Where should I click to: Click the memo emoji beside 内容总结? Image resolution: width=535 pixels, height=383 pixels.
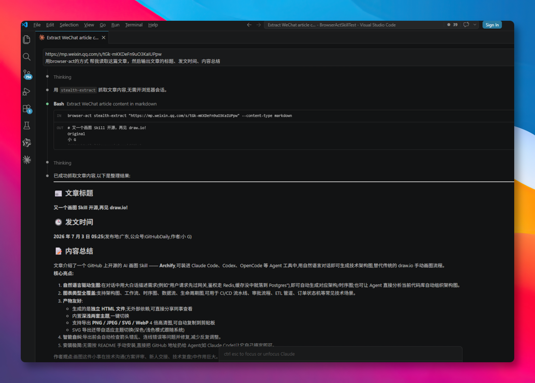pos(58,251)
